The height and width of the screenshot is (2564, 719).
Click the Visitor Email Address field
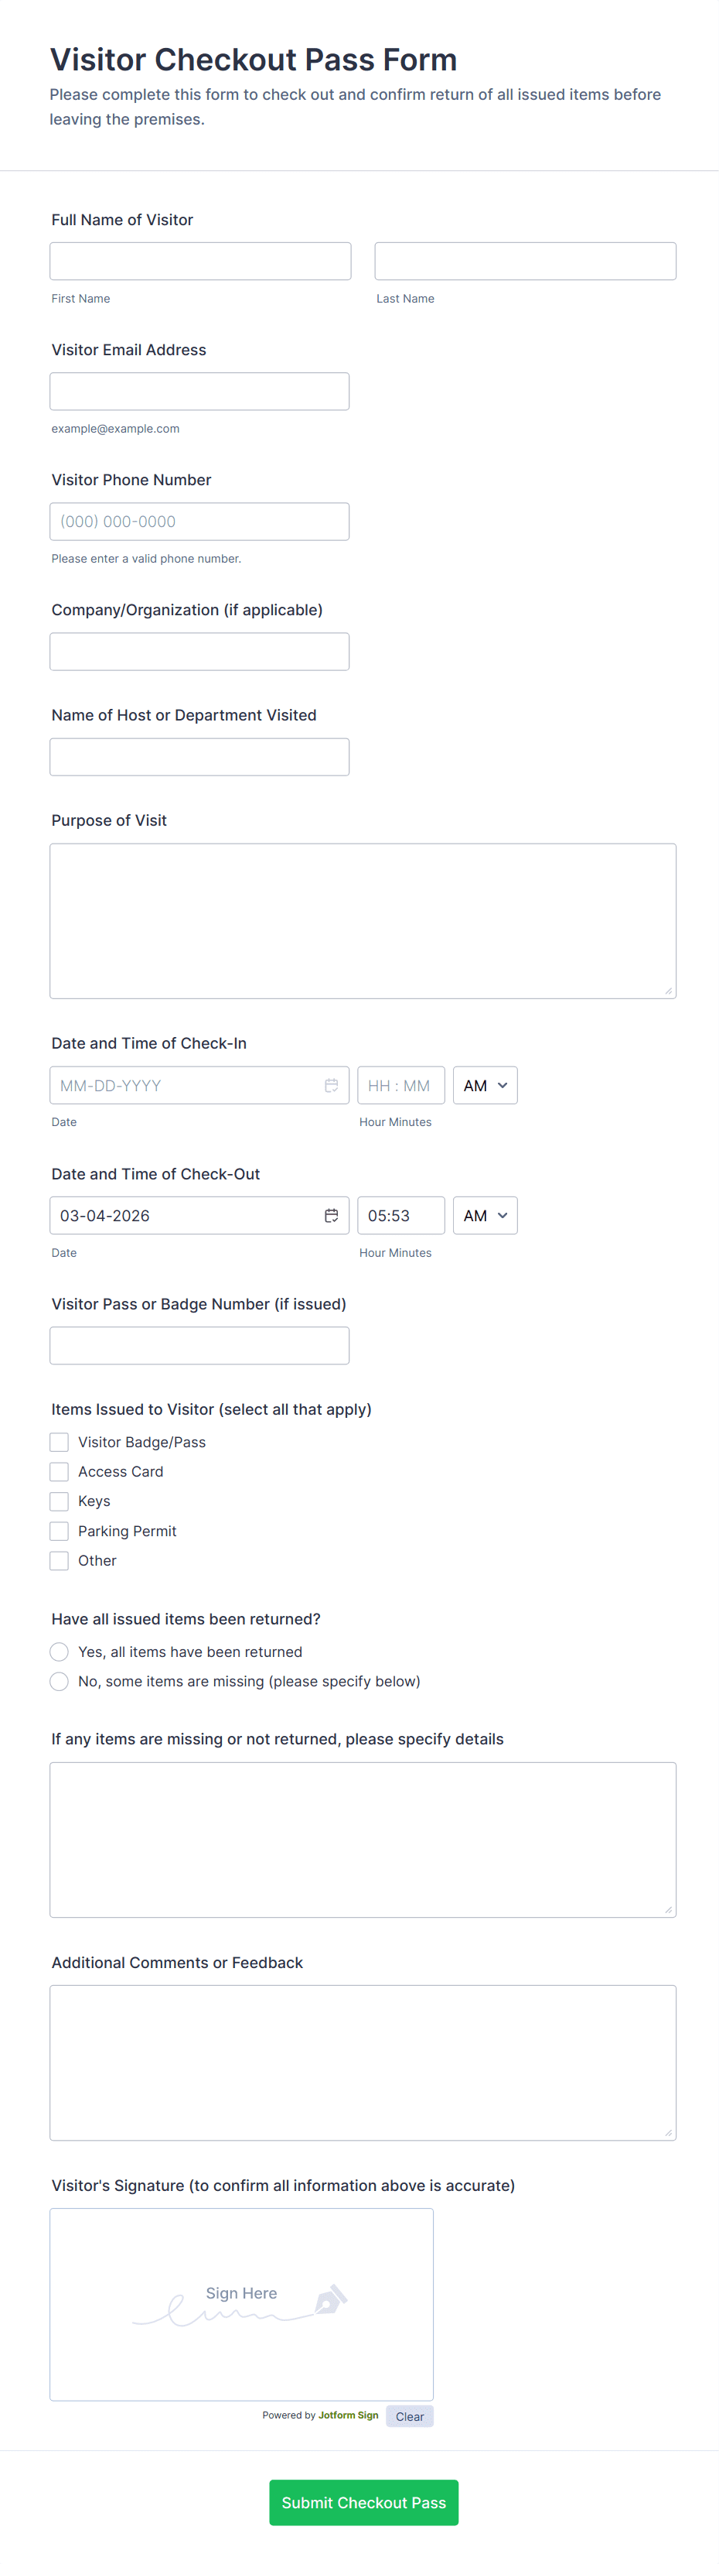pyautogui.click(x=199, y=391)
